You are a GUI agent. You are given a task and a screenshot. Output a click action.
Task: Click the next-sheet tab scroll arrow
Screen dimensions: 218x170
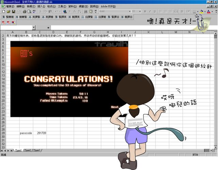click(x=8, y=151)
